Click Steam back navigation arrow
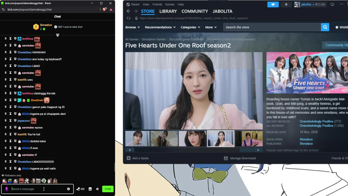 pos(128,11)
